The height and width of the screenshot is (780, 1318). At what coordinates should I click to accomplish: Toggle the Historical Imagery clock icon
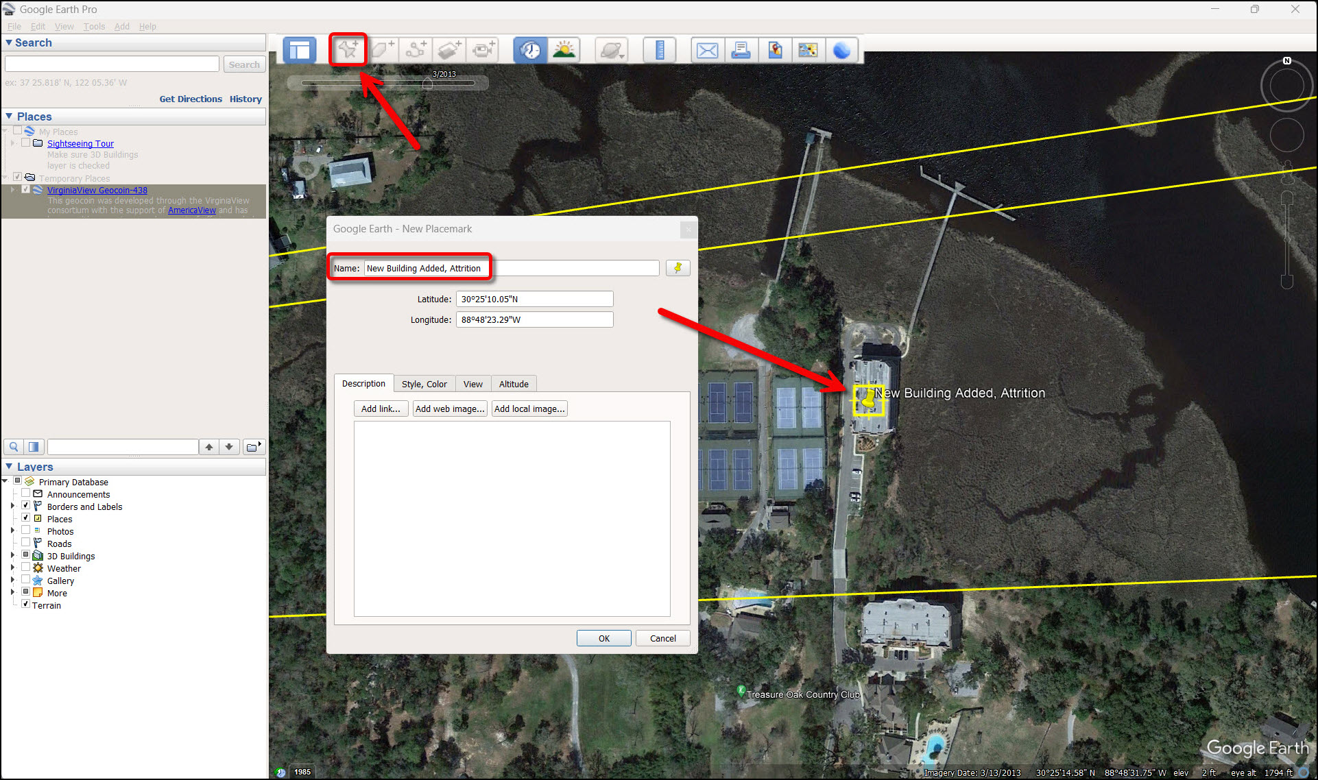(529, 50)
